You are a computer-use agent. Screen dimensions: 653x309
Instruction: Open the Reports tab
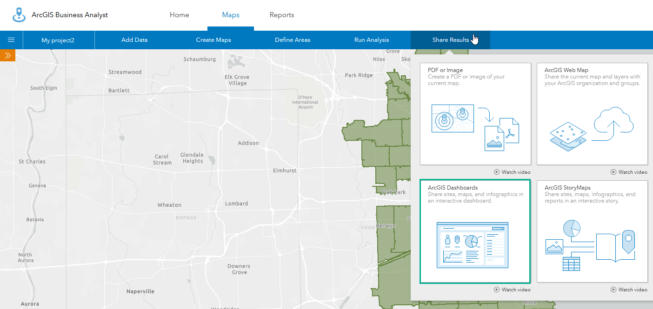pos(282,15)
